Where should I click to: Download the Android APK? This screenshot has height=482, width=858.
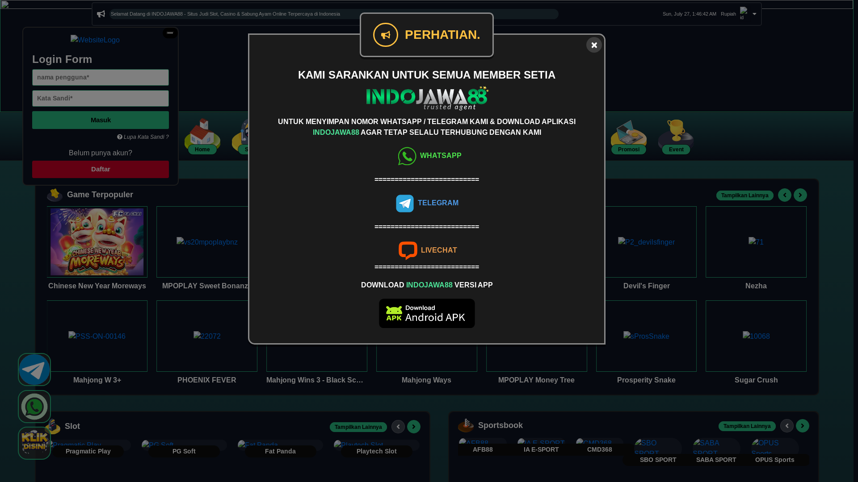[427, 313]
